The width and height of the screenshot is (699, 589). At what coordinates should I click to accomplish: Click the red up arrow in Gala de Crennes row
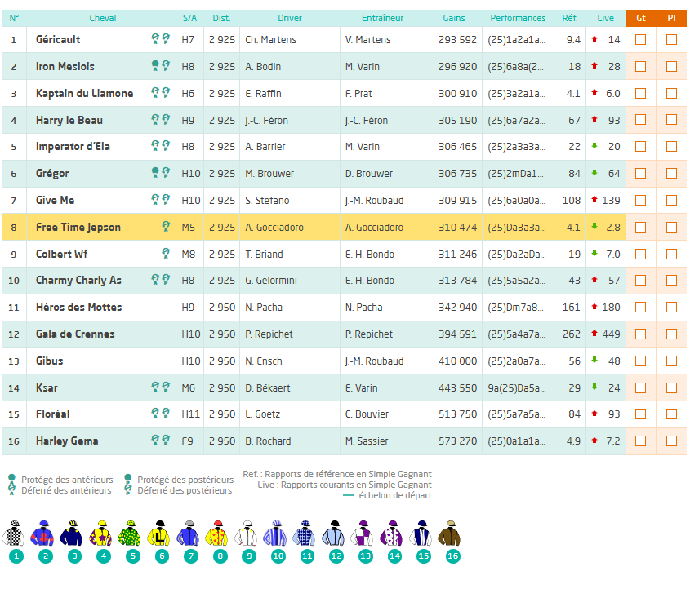(594, 334)
